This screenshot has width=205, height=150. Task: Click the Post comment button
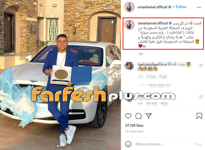[x=198, y=144]
